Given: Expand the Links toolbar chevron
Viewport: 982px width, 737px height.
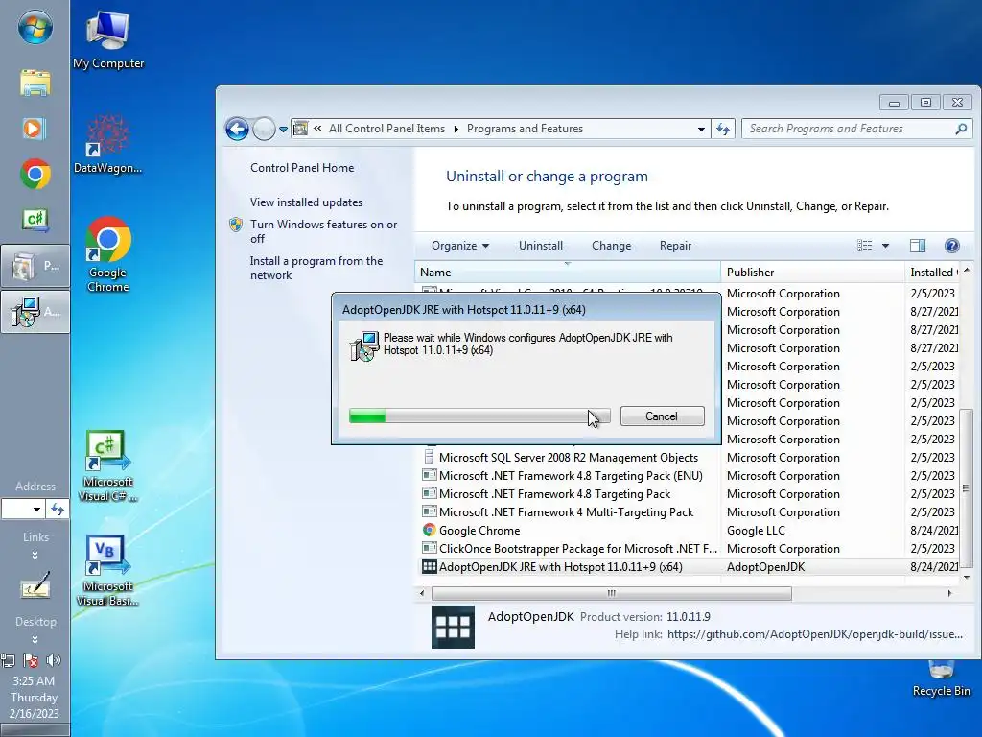Looking at the screenshot, I should point(35,556).
